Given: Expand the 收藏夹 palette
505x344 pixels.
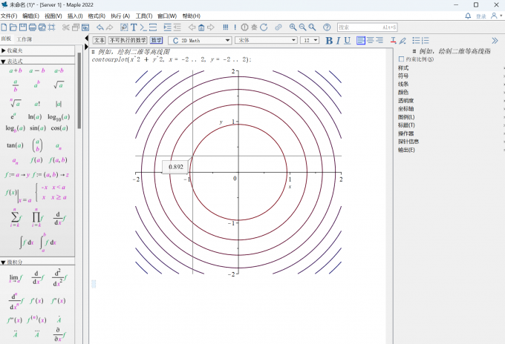Looking at the screenshot, I should pyautogui.click(x=3, y=50).
